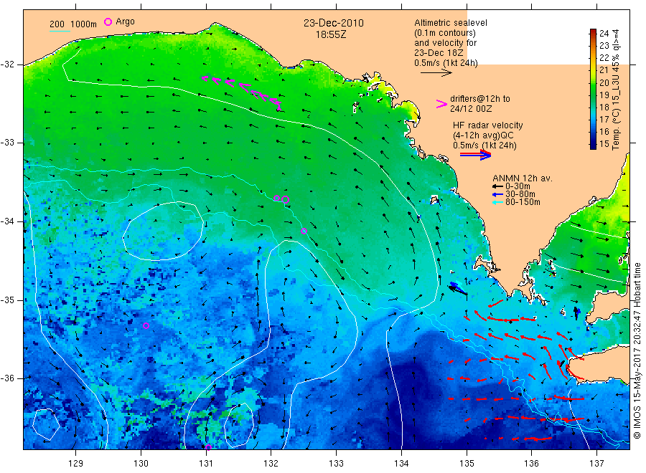The height and width of the screenshot is (473, 646).
Task: Click the 'HF radar velocity' legend heading
Action: coord(488,125)
